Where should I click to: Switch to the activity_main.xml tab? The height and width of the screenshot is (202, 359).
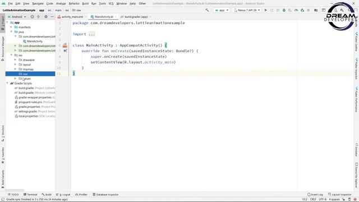coord(72,17)
